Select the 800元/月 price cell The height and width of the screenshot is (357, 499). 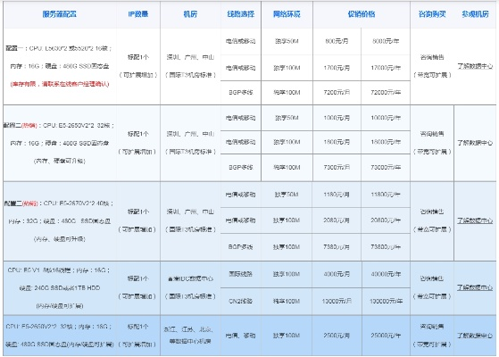(337, 41)
